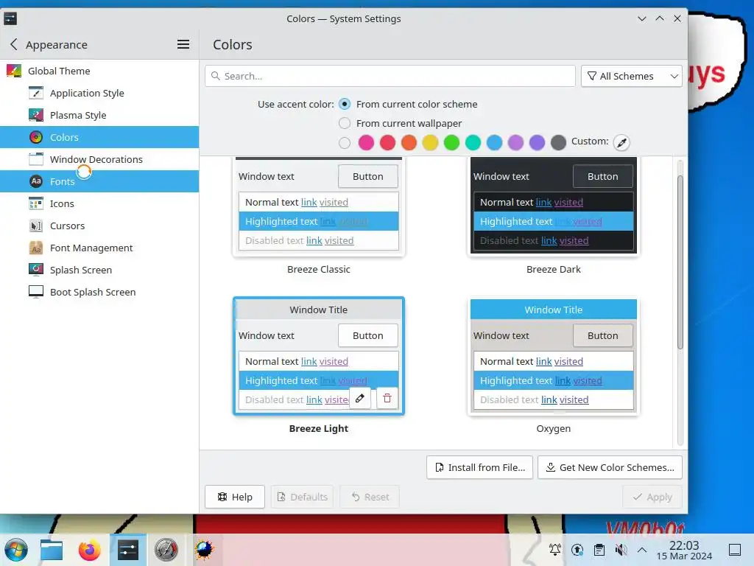The image size is (754, 566).
Task: Click the System Settings taskbar icon
Action: 128,550
